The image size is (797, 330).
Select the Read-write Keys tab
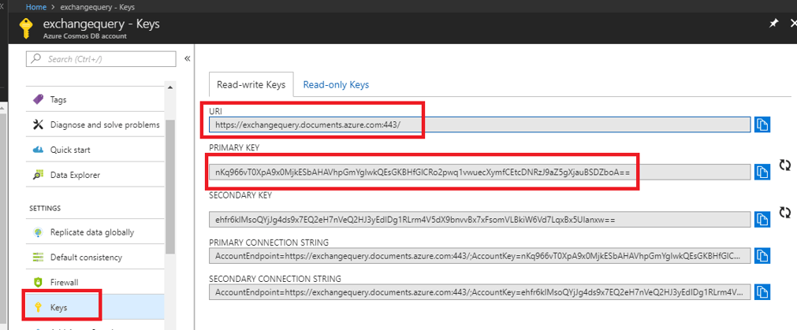click(251, 85)
